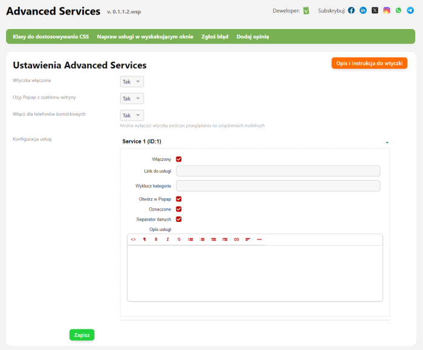Click the Zapisz save button
Image resolution: width=423 pixels, height=350 pixels.
pyautogui.click(x=82, y=335)
